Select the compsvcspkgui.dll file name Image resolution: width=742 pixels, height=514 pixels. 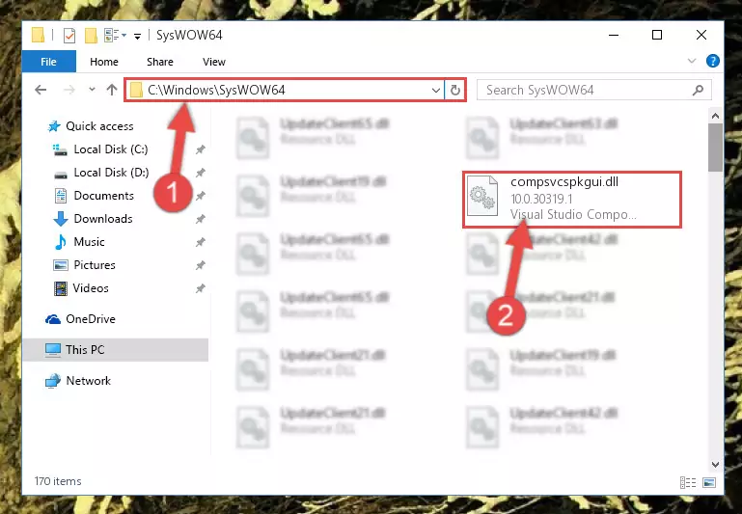click(x=564, y=182)
